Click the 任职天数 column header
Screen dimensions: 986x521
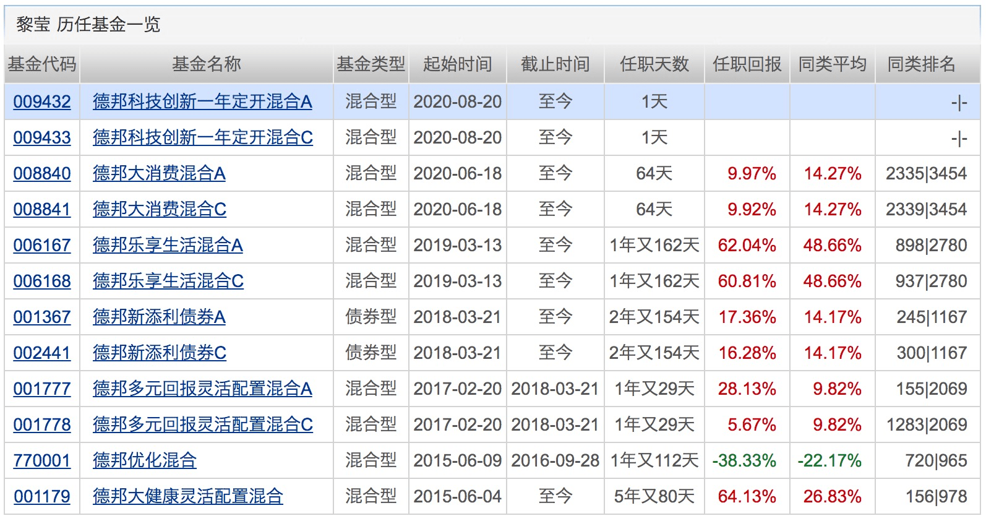[x=654, y=64]
